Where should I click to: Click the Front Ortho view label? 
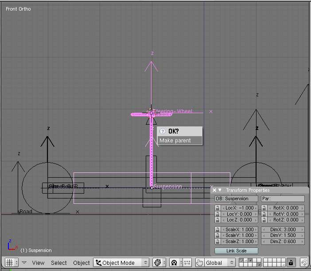point(18,9)
